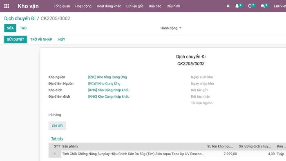Screen dimensions: 286x161
Task: Click the Kho vận app title
Action: coord(28,6)
